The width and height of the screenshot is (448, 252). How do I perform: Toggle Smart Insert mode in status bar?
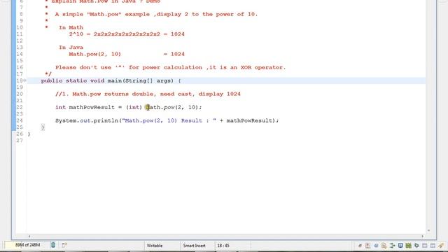(x=195, y=246)
